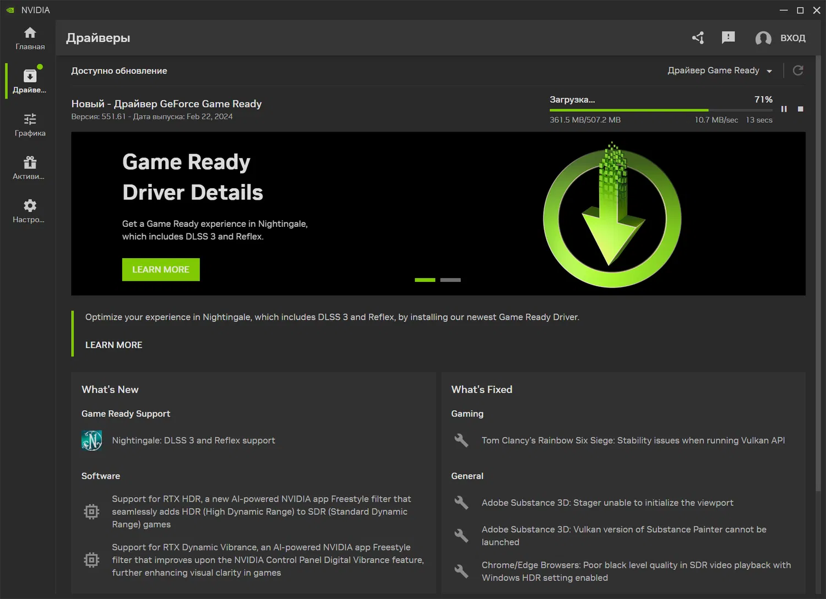This screenshot has height=599, width=826.
Task: Open the Графика sidebar section
Action: 30,125
